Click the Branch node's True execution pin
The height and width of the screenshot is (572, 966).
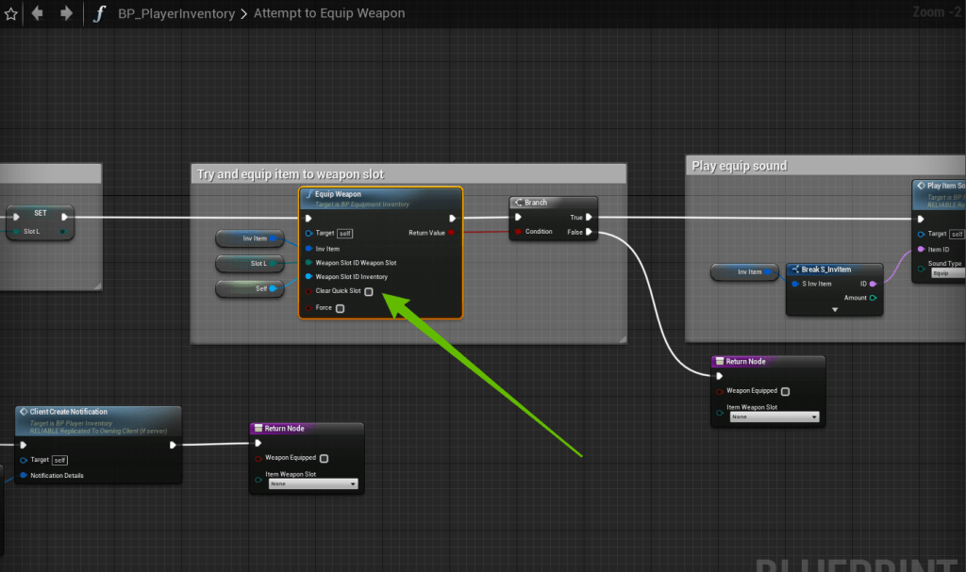[x=589, y=217]
